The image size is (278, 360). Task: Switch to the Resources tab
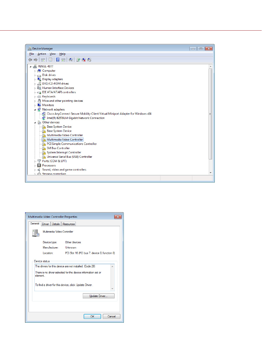pos(68,224)
